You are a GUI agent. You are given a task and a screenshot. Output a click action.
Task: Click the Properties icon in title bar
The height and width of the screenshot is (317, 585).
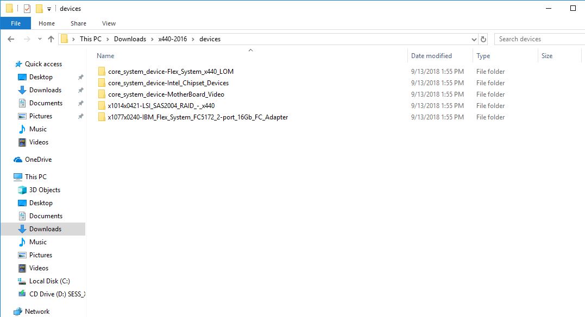point(27,9)
